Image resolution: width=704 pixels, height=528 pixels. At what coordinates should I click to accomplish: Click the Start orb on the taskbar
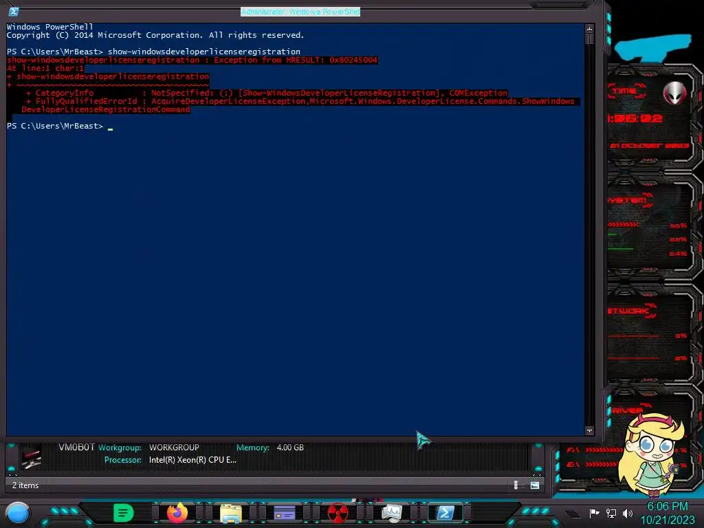tap(17, 513)
